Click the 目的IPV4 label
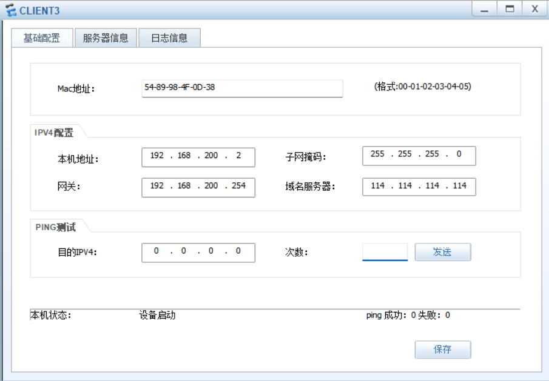 click(x=77, y=252)
